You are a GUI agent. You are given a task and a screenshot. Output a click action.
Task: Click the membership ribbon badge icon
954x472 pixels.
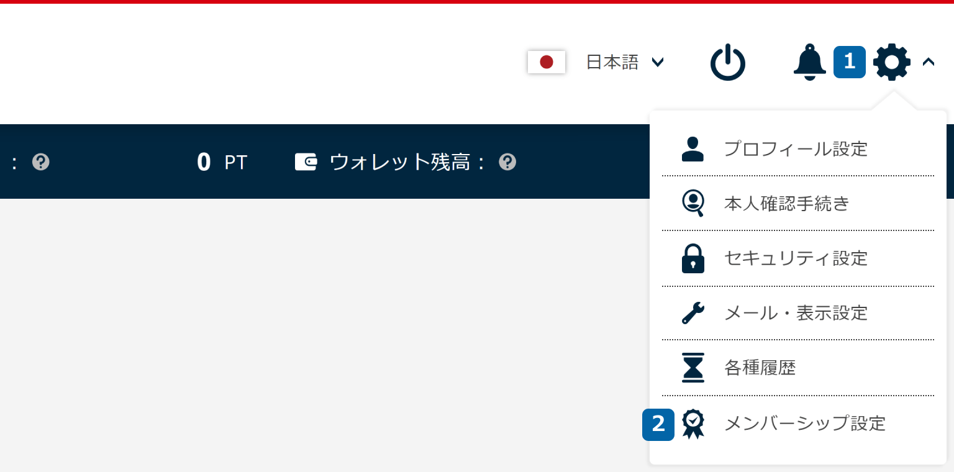click(x=693, y=424)
